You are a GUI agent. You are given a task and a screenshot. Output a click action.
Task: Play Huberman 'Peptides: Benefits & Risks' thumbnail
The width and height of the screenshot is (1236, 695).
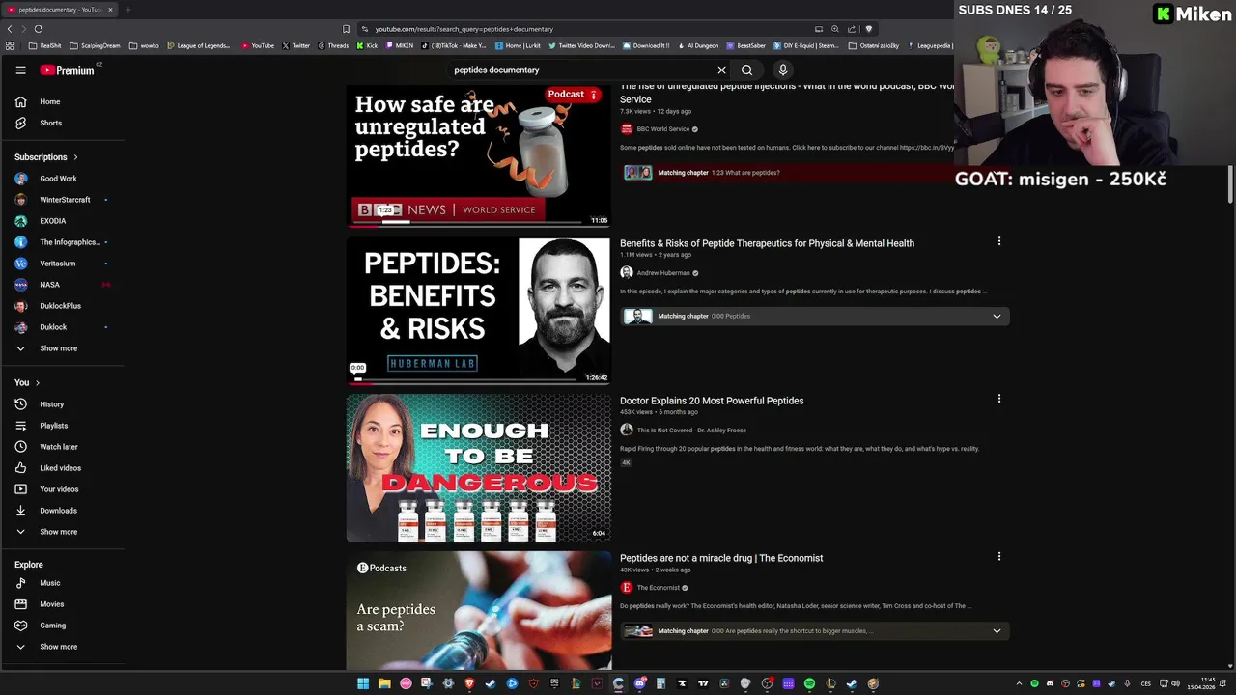click(x=478, y=310)
